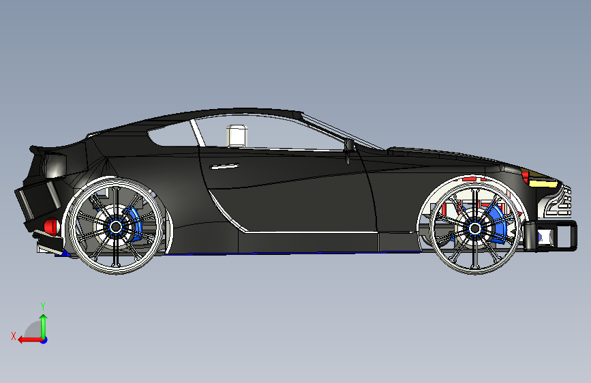Select the rear wheel hub center
Screen dimensions: 591x383
(x=116, y=227)
